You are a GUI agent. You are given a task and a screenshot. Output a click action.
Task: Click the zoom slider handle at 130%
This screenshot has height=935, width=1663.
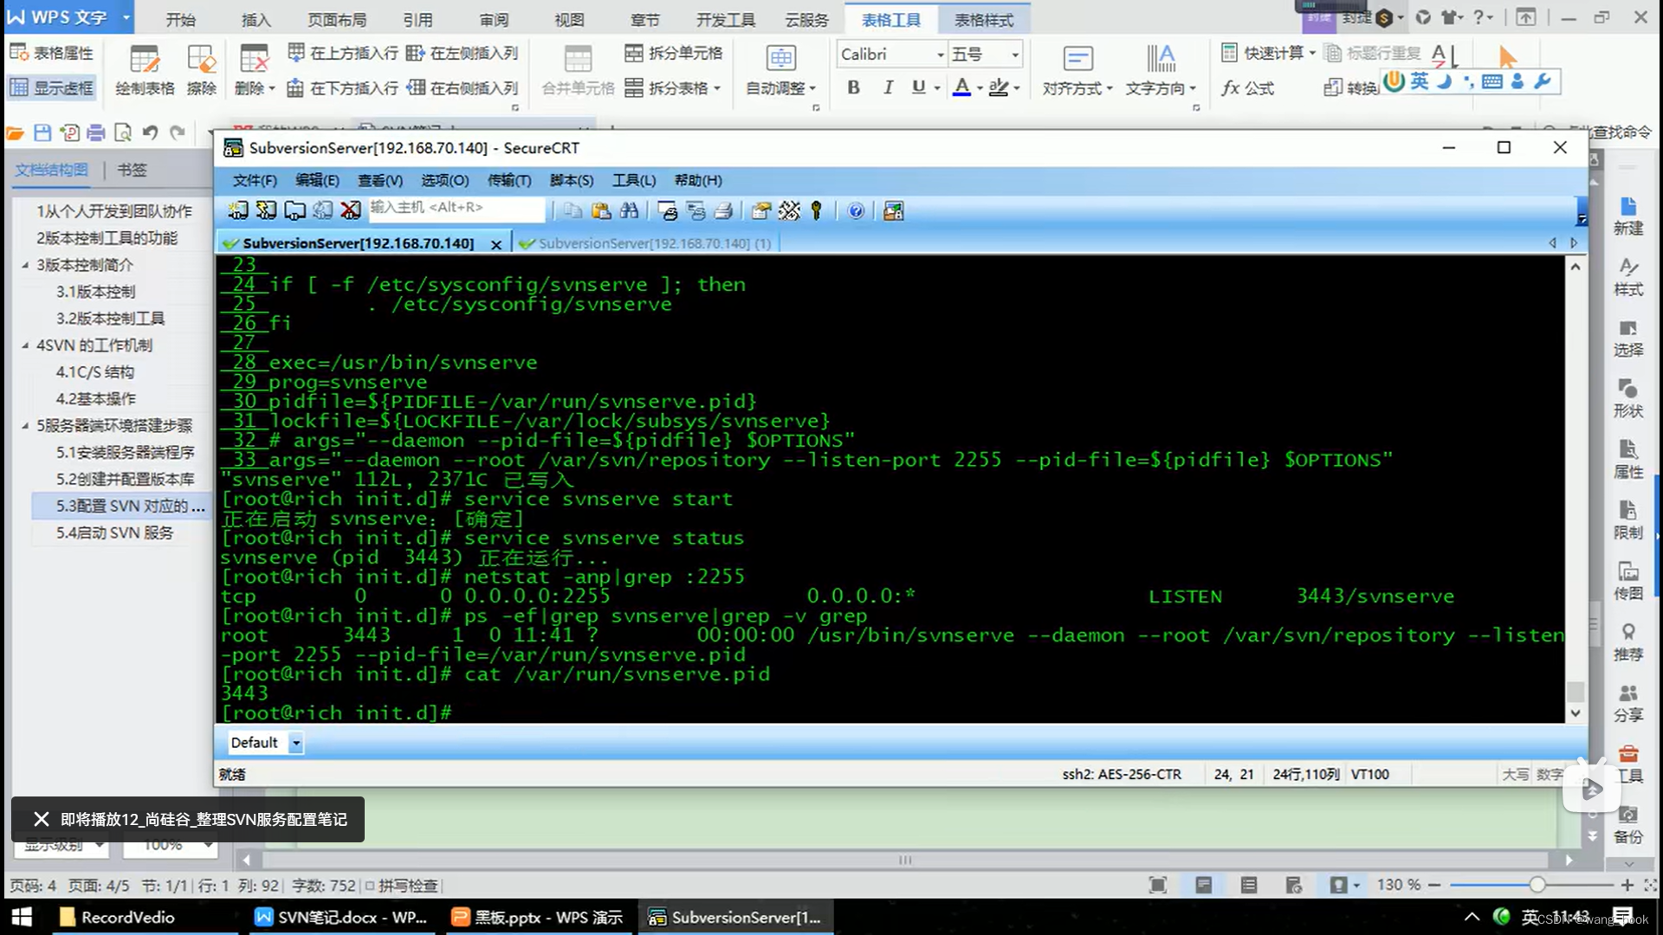pyautogui.click(x=1537, y=885)
